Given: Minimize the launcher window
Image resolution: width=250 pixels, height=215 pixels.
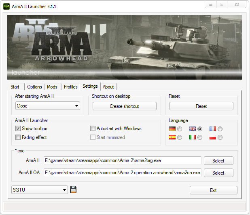Looking at the screenshot, I should click(211, 4).
